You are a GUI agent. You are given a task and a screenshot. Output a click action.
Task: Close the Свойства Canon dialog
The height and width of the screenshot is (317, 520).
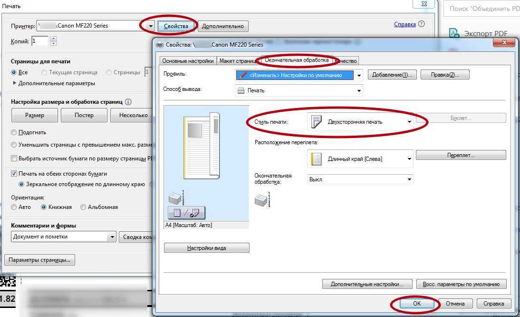[x=504, y=42]
